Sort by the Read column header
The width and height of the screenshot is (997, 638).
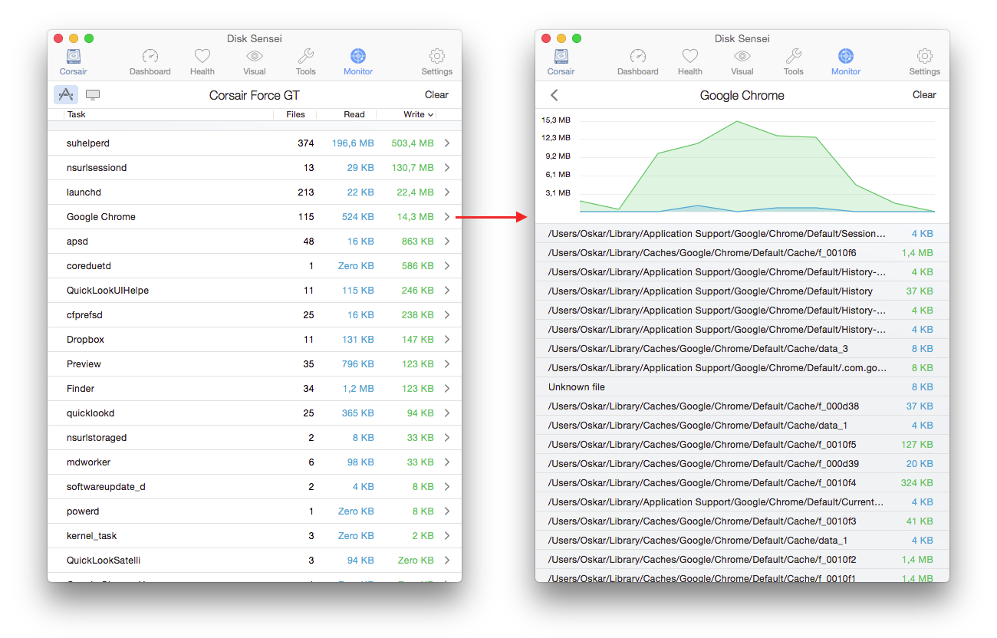pyautogui.click(x=354, y=114)
